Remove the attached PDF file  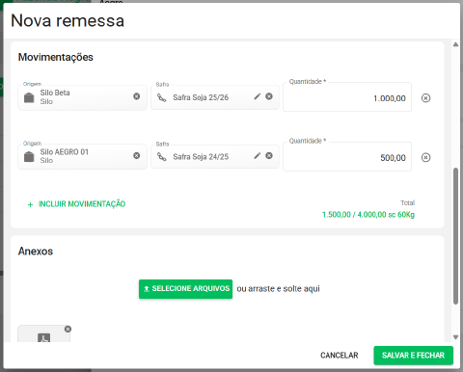click(68, 329)
